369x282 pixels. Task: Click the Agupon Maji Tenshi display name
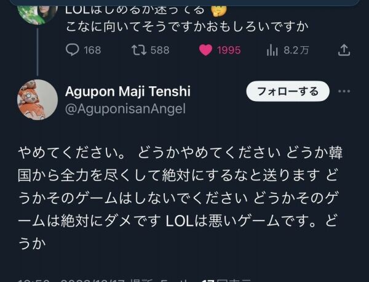(x=128, y=91)
